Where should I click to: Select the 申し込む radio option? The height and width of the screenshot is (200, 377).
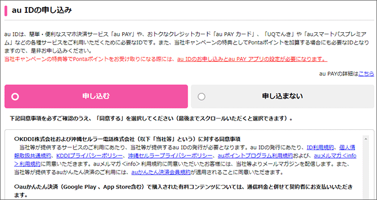96,97
